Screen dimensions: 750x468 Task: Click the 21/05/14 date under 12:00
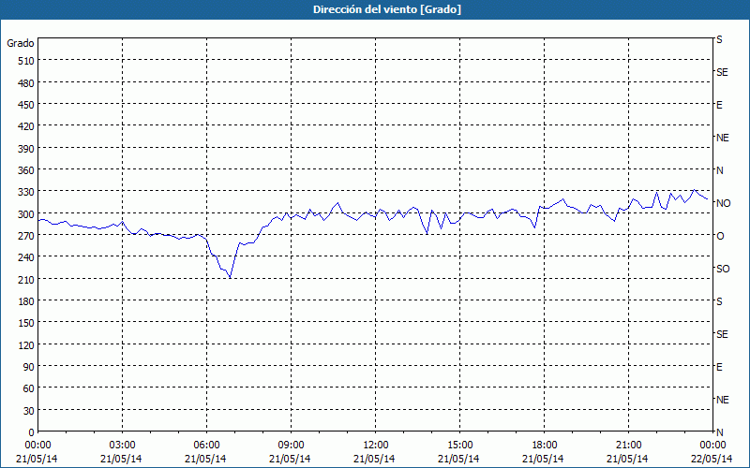pyautogui.click(x=374, y=459)
